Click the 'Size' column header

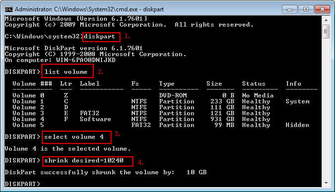tap(214, 84)
